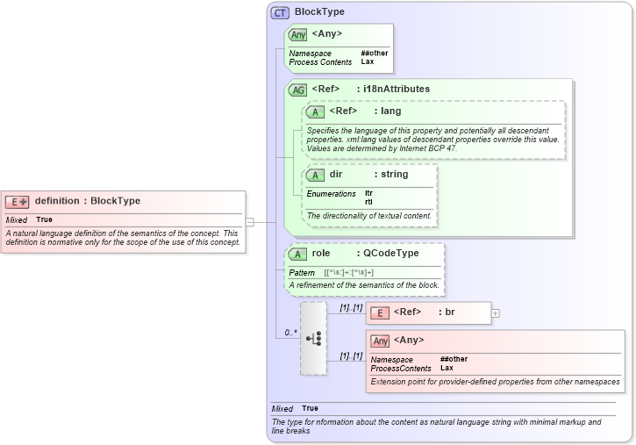The height and width of the screenshot is (445, 636).
Task: Click the '[1]..[1]' label beside red Any
Action: click(x=351, y=356)
